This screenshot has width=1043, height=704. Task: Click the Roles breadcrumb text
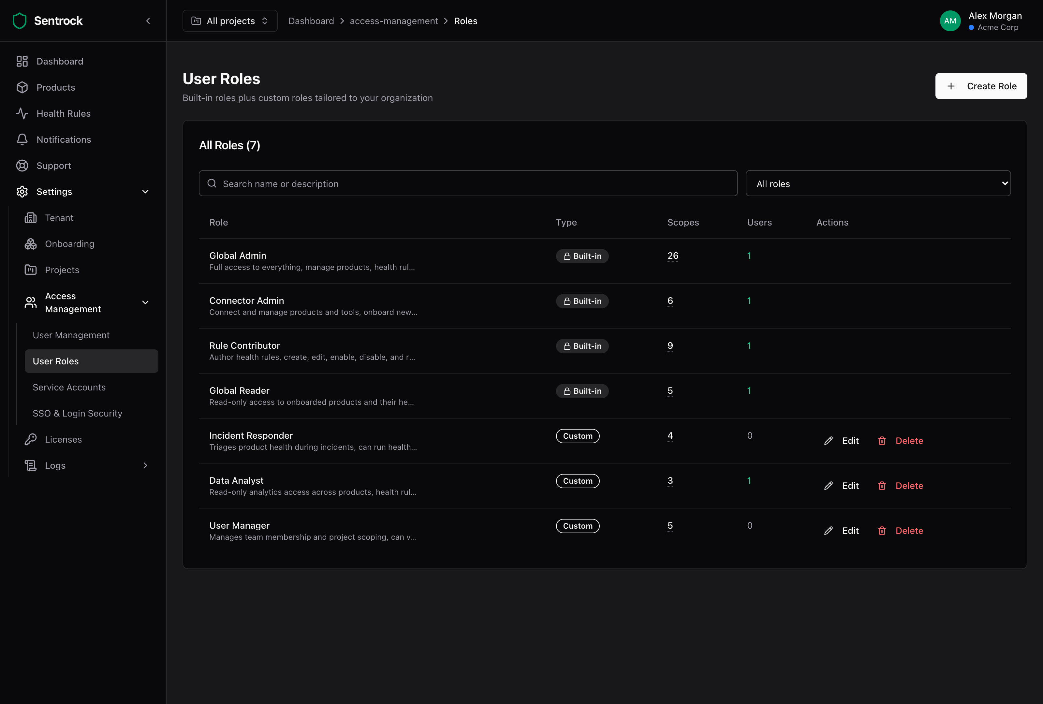465,21
